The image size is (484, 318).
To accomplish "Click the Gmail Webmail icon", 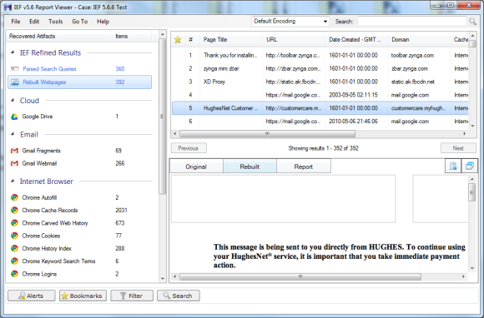I will 14,163.
